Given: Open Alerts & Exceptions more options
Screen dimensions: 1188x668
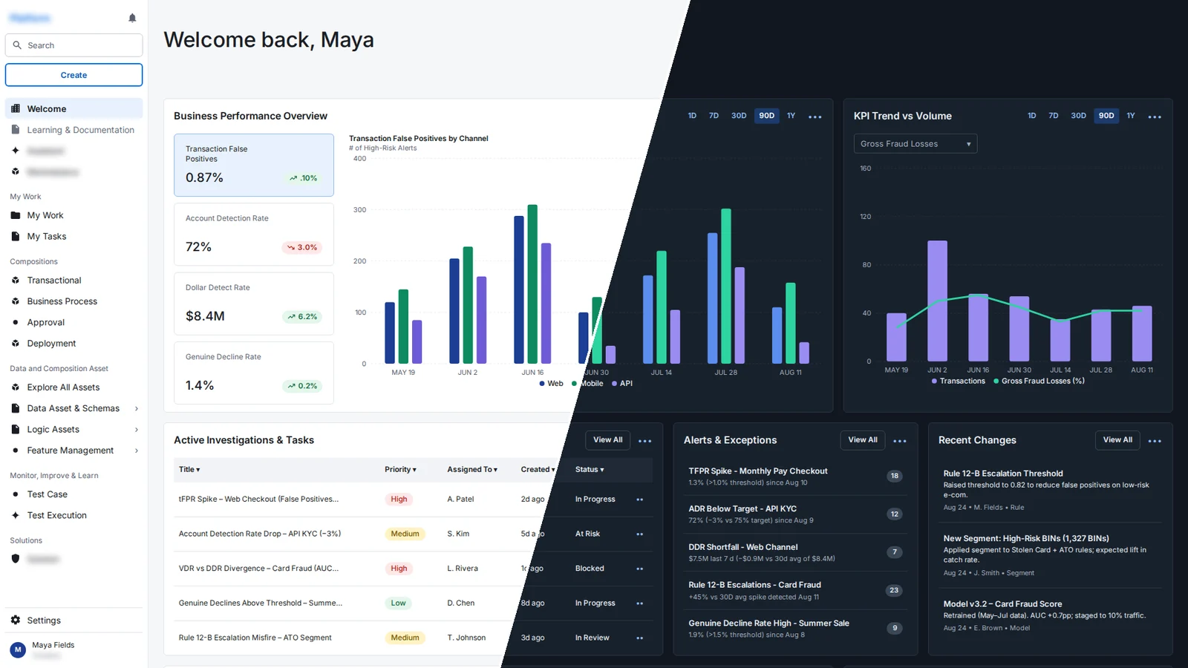Looking at the screenshot, I should (x=900, y=441).
